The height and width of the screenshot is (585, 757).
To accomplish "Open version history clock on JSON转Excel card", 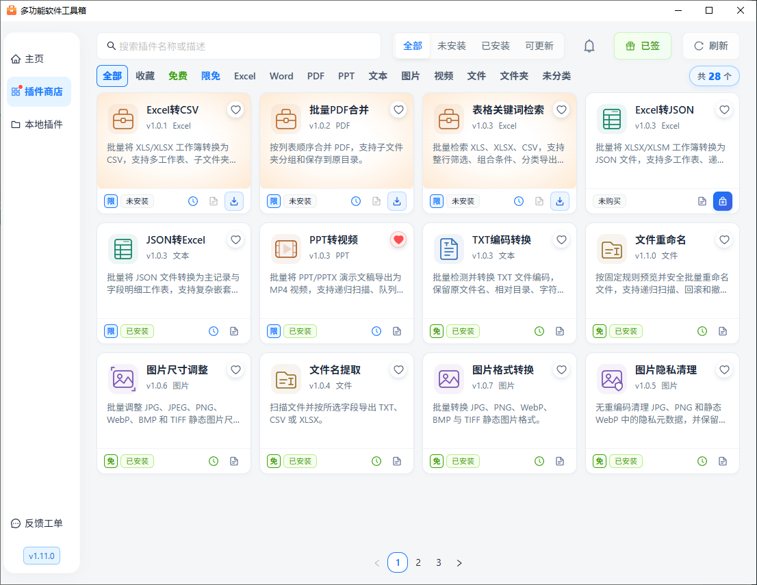I will point(214,331).
